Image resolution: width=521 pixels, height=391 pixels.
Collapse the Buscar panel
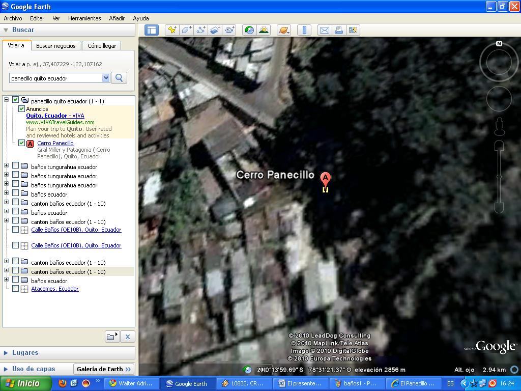point(5,30)
